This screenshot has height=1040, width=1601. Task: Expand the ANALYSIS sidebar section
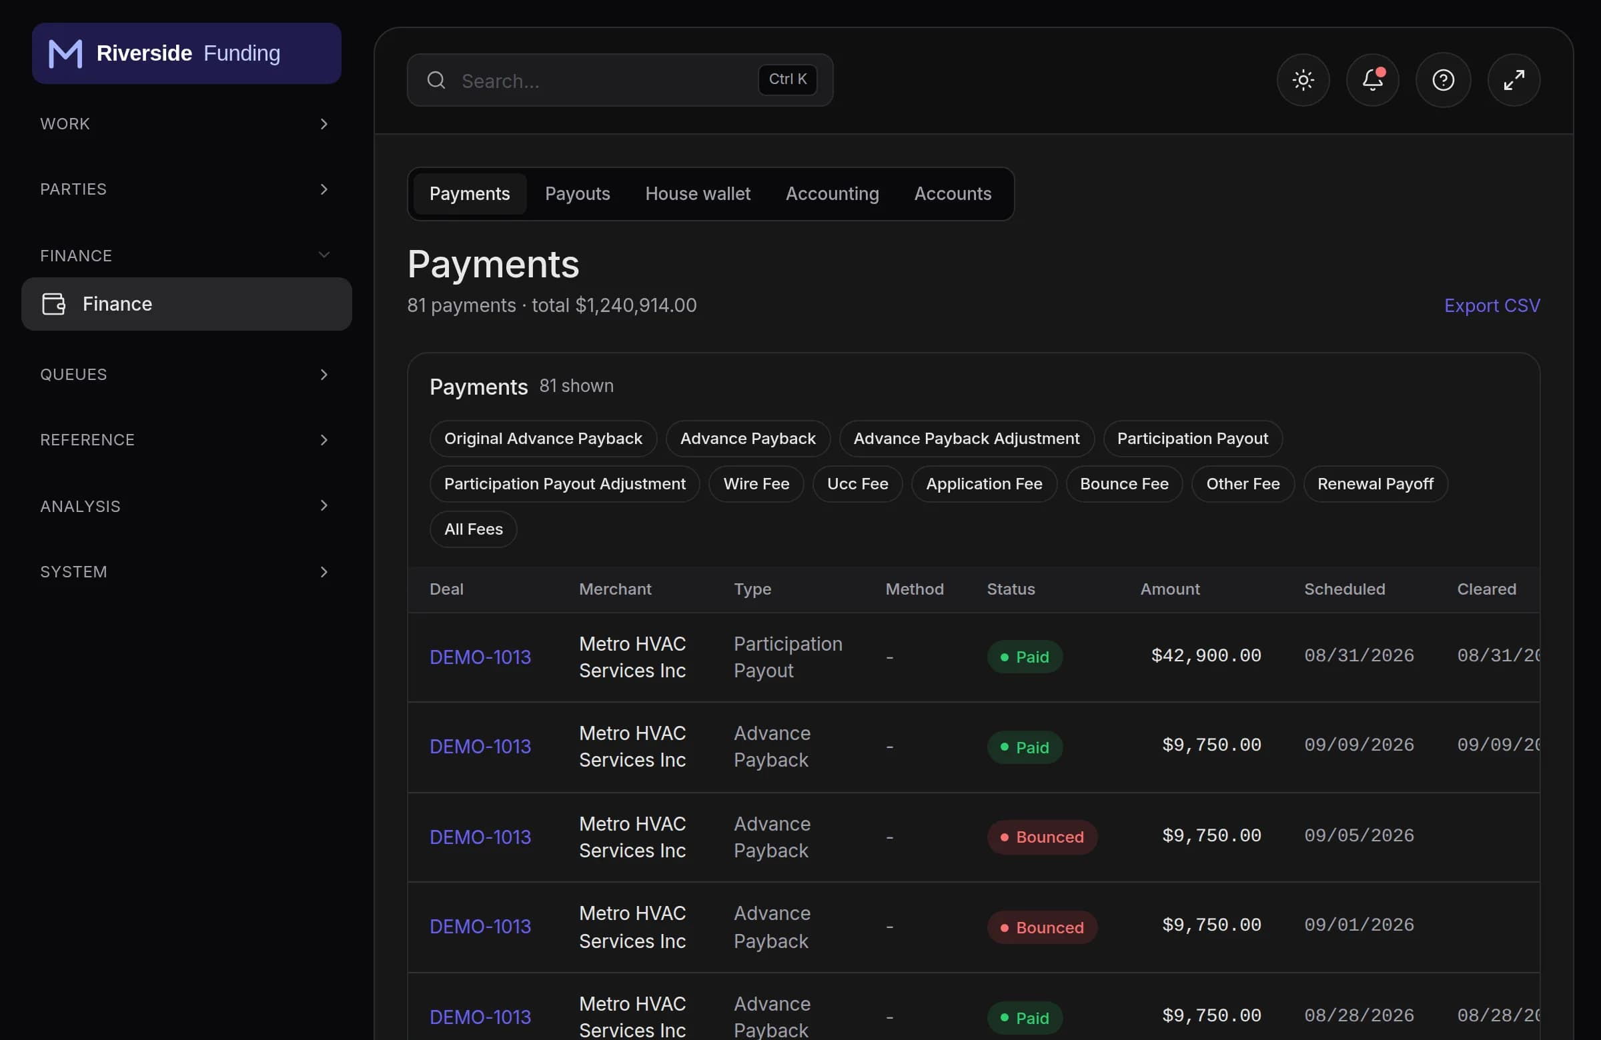(x=186, y=505)
